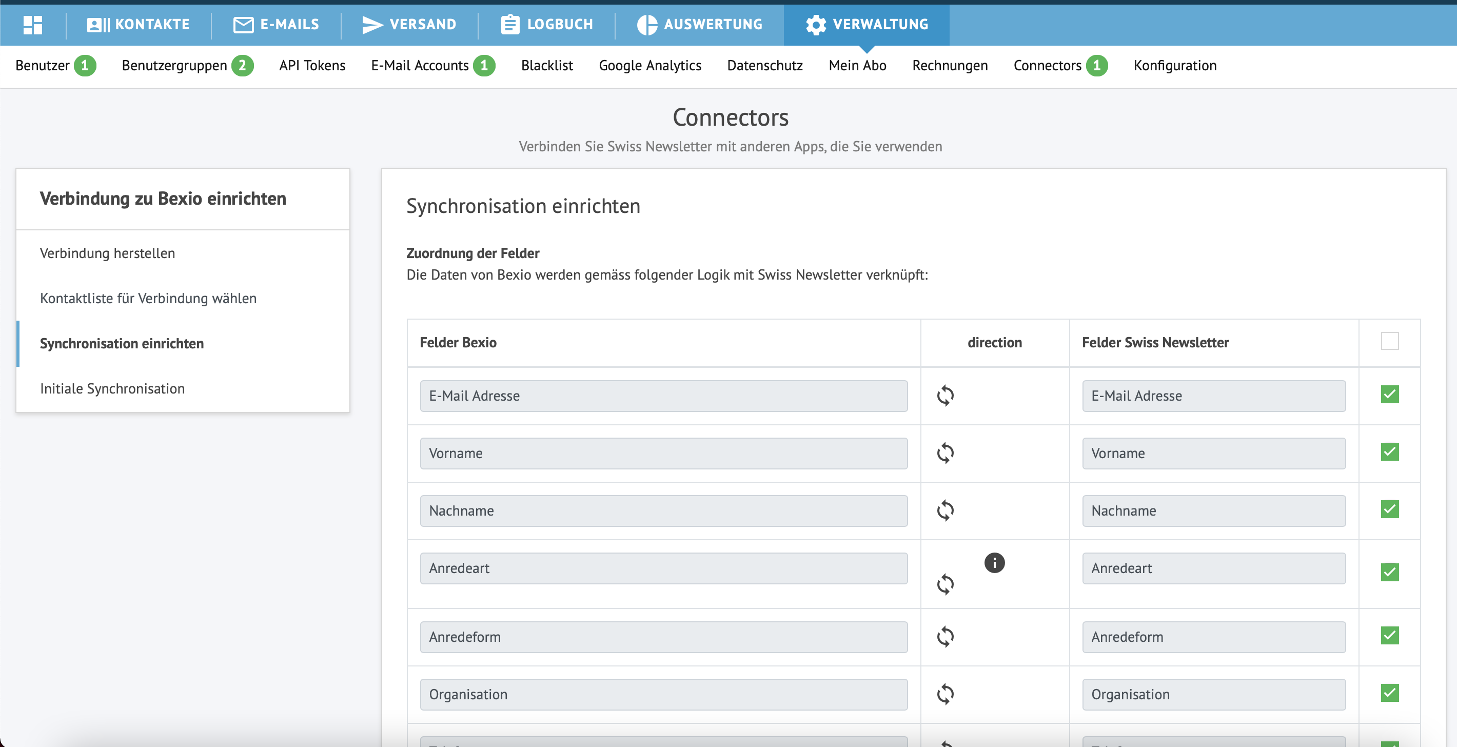Open the dashboard grid icon
The width and height of the screenshot is (1457, 747).
tap(33, 24)
